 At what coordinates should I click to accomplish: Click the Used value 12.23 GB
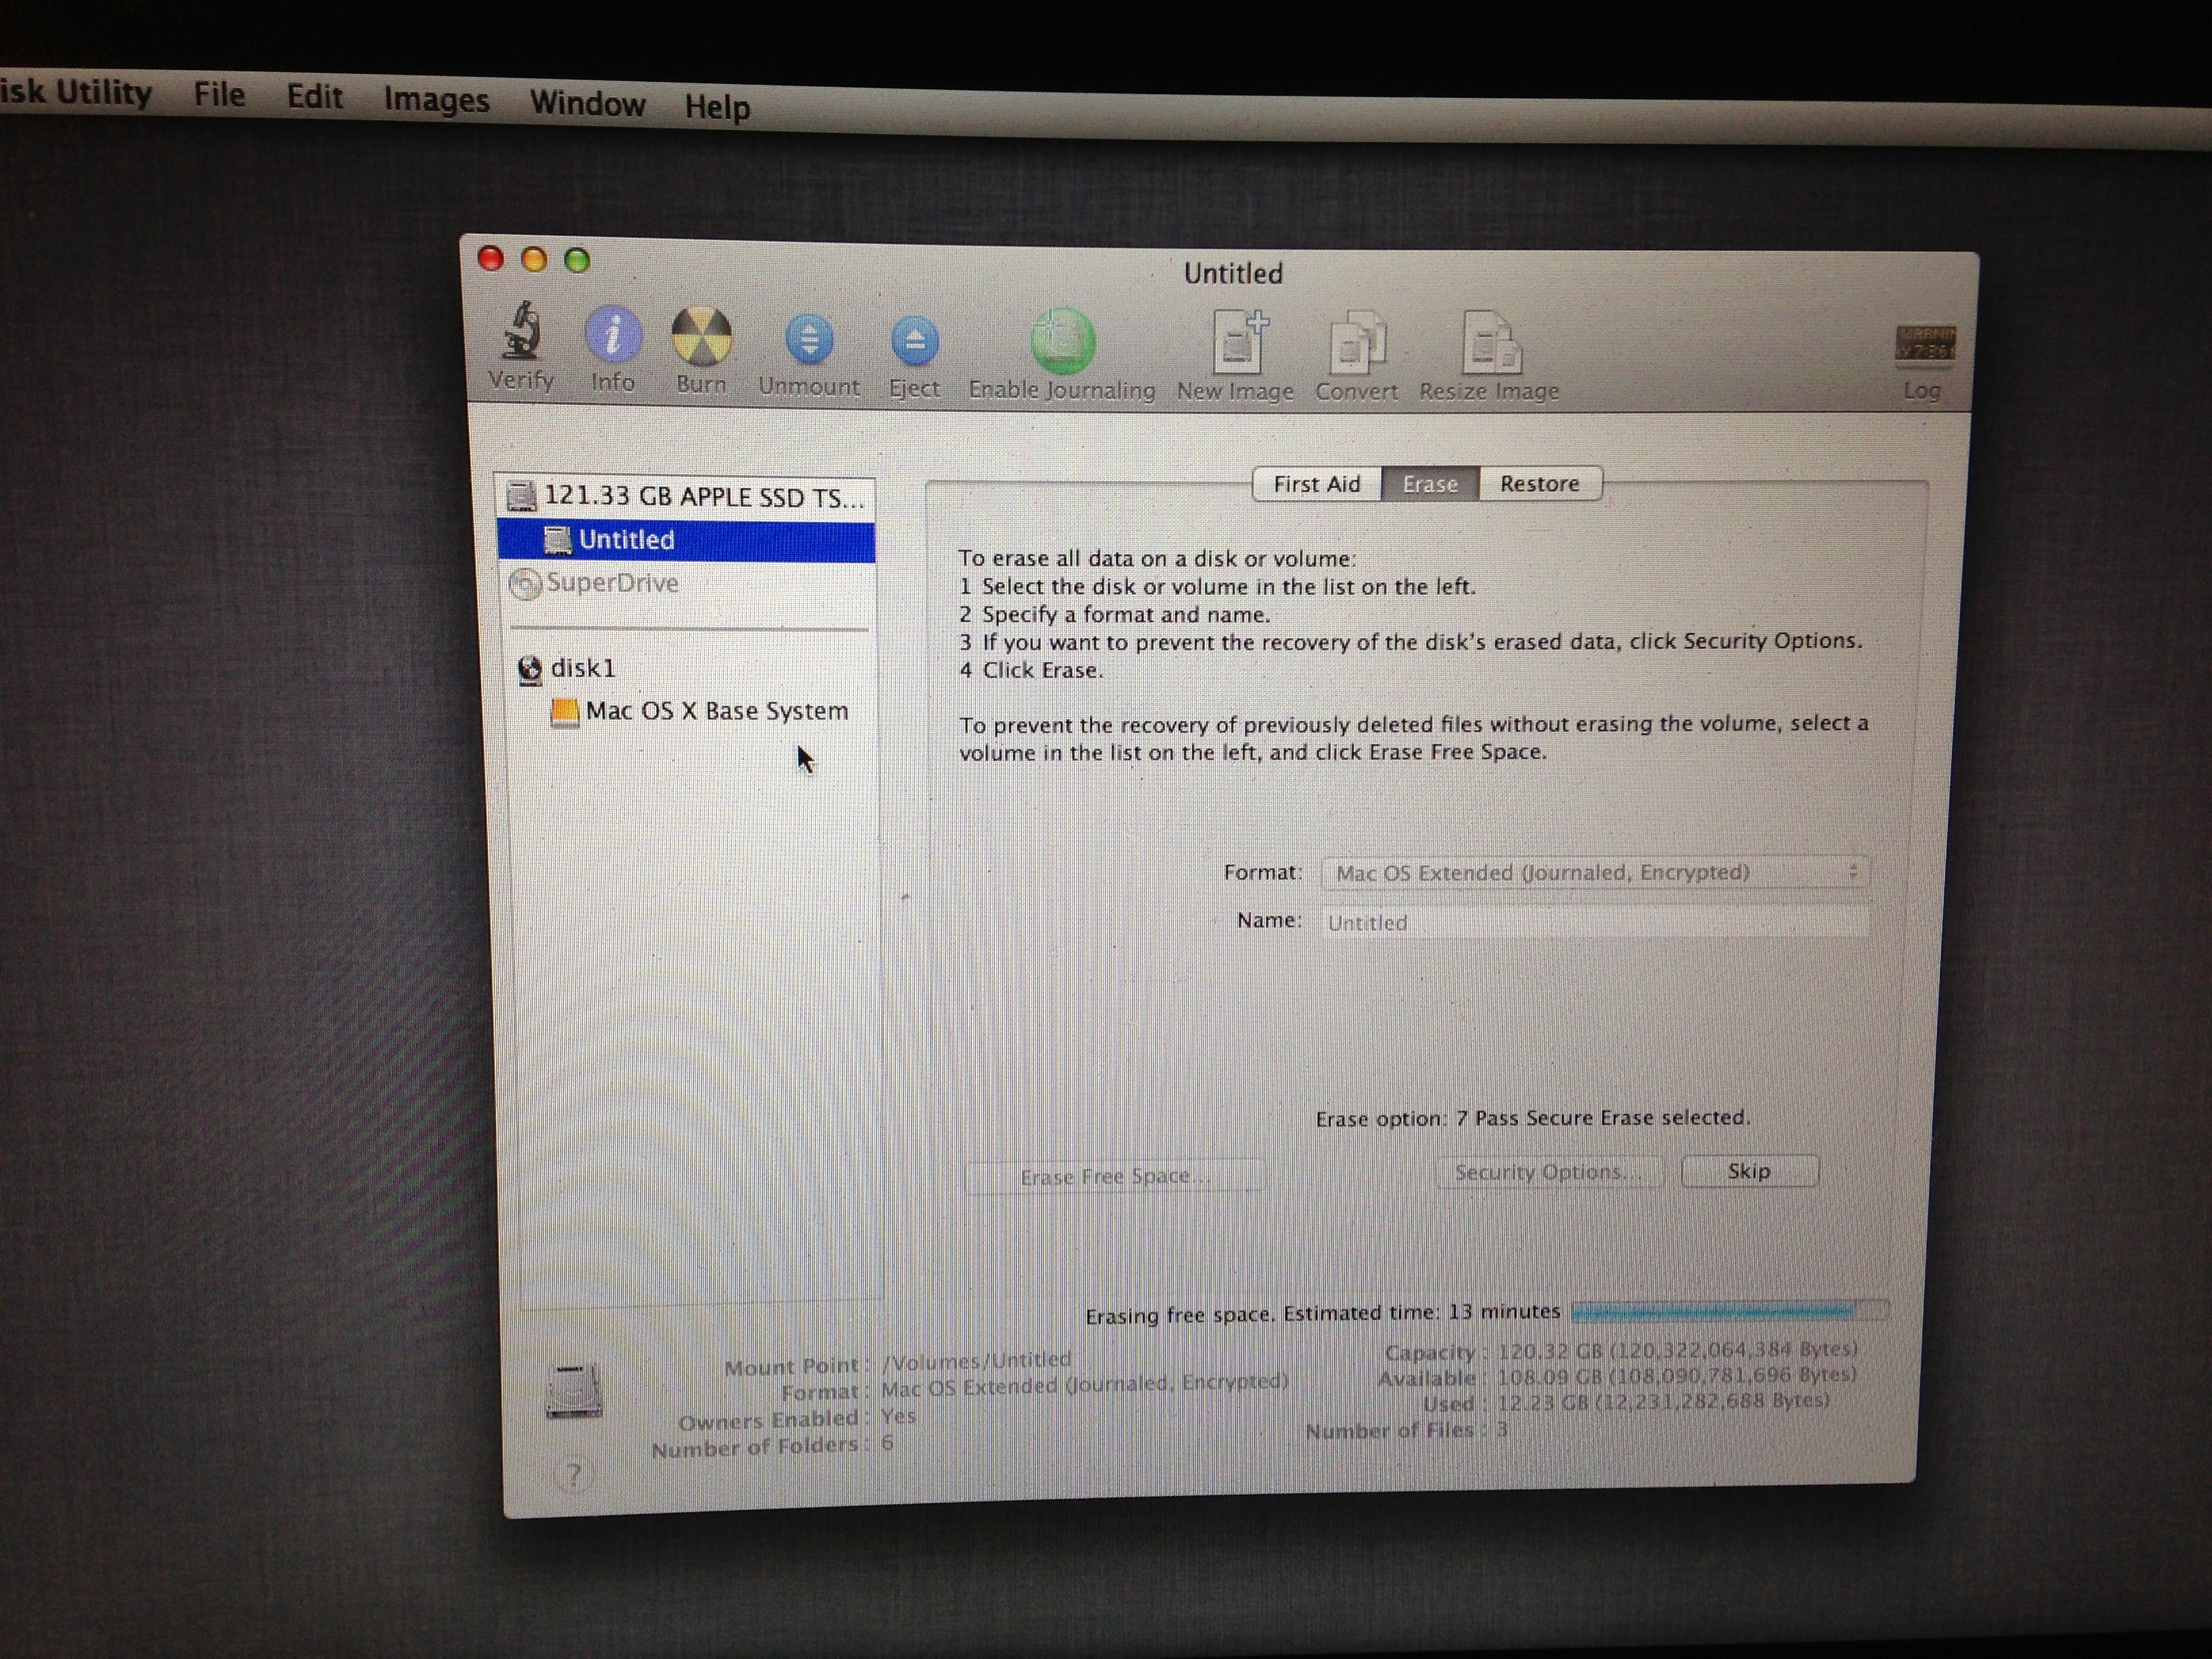tap(1663, 1402)
